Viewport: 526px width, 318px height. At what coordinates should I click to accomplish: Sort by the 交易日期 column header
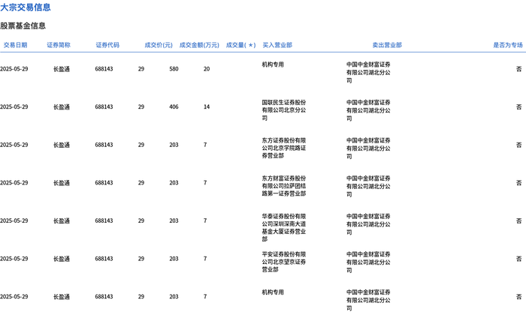click(x=16, y=45)
